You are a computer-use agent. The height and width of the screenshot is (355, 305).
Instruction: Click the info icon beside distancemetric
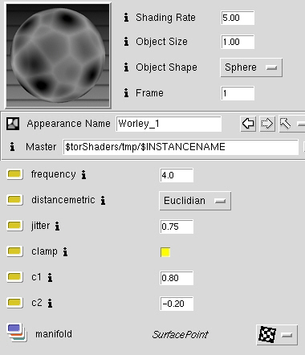click(103, 200)
